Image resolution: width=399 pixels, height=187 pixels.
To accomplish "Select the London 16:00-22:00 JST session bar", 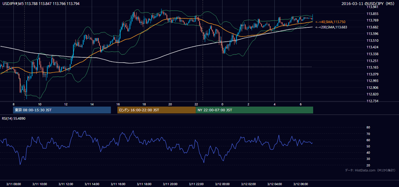I will point(156,110).
